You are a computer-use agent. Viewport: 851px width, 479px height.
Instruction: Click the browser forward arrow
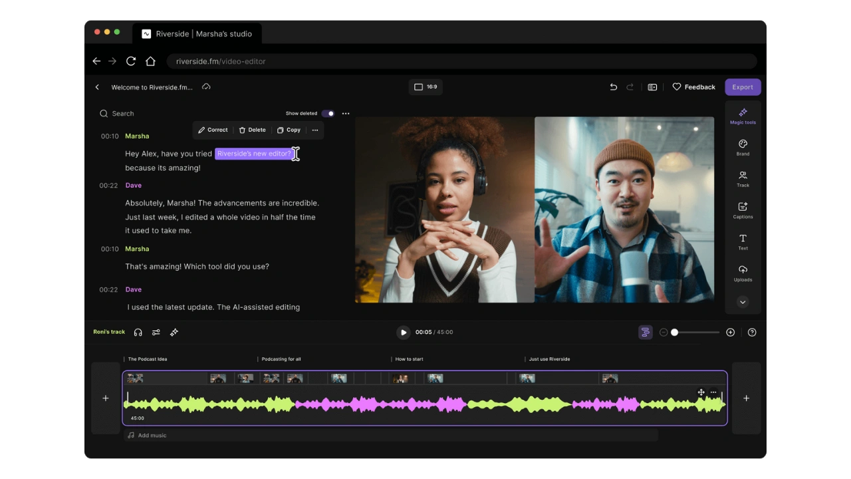[x=112, y=61]
